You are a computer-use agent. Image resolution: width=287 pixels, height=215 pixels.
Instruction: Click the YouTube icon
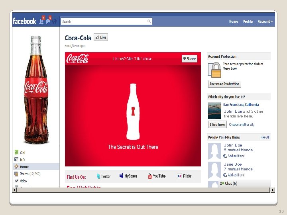tap(150, 176)
